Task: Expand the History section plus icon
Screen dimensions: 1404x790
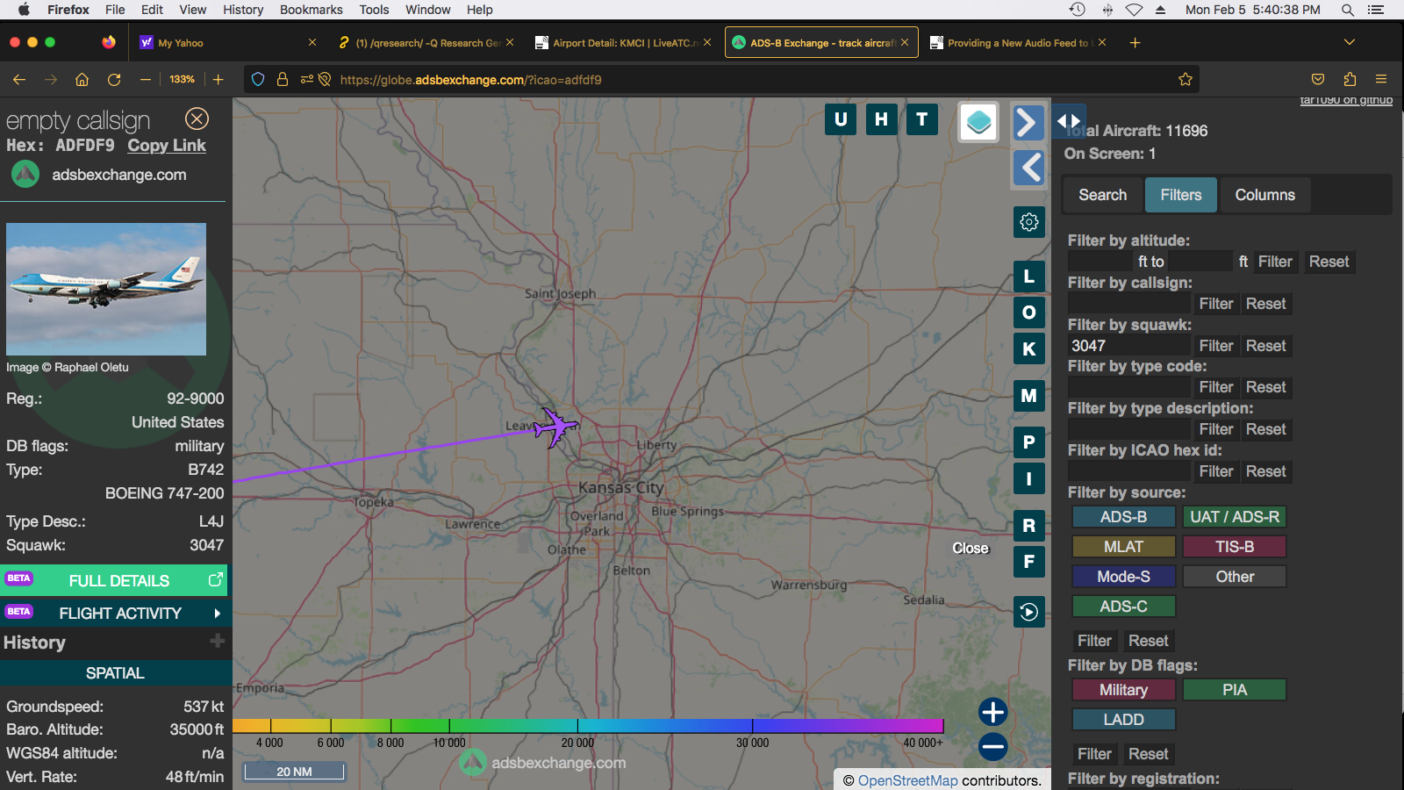Action: [217, 642]
